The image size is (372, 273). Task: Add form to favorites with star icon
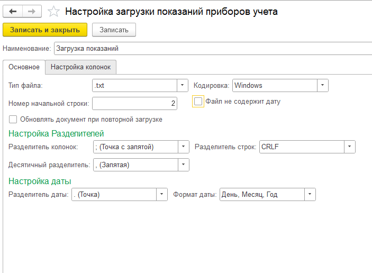tap(53, 12)
